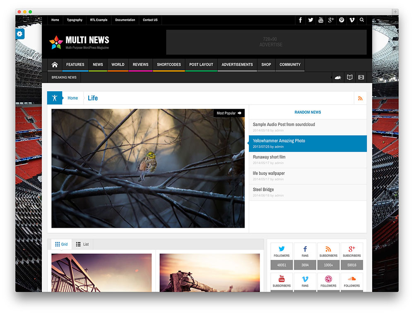Screen dimensions: 414x314
Task: Open the Most Popular dropdown on the slider
Action: point(229,113)
